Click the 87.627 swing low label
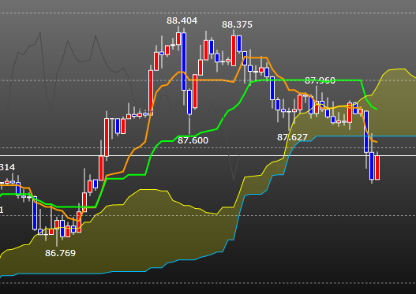The height and width of the screenshot is (294, 416). click(x=292, y=137)
